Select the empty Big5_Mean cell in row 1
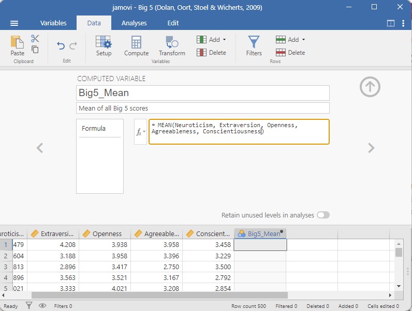412x311 pixels. coord(260,245)
